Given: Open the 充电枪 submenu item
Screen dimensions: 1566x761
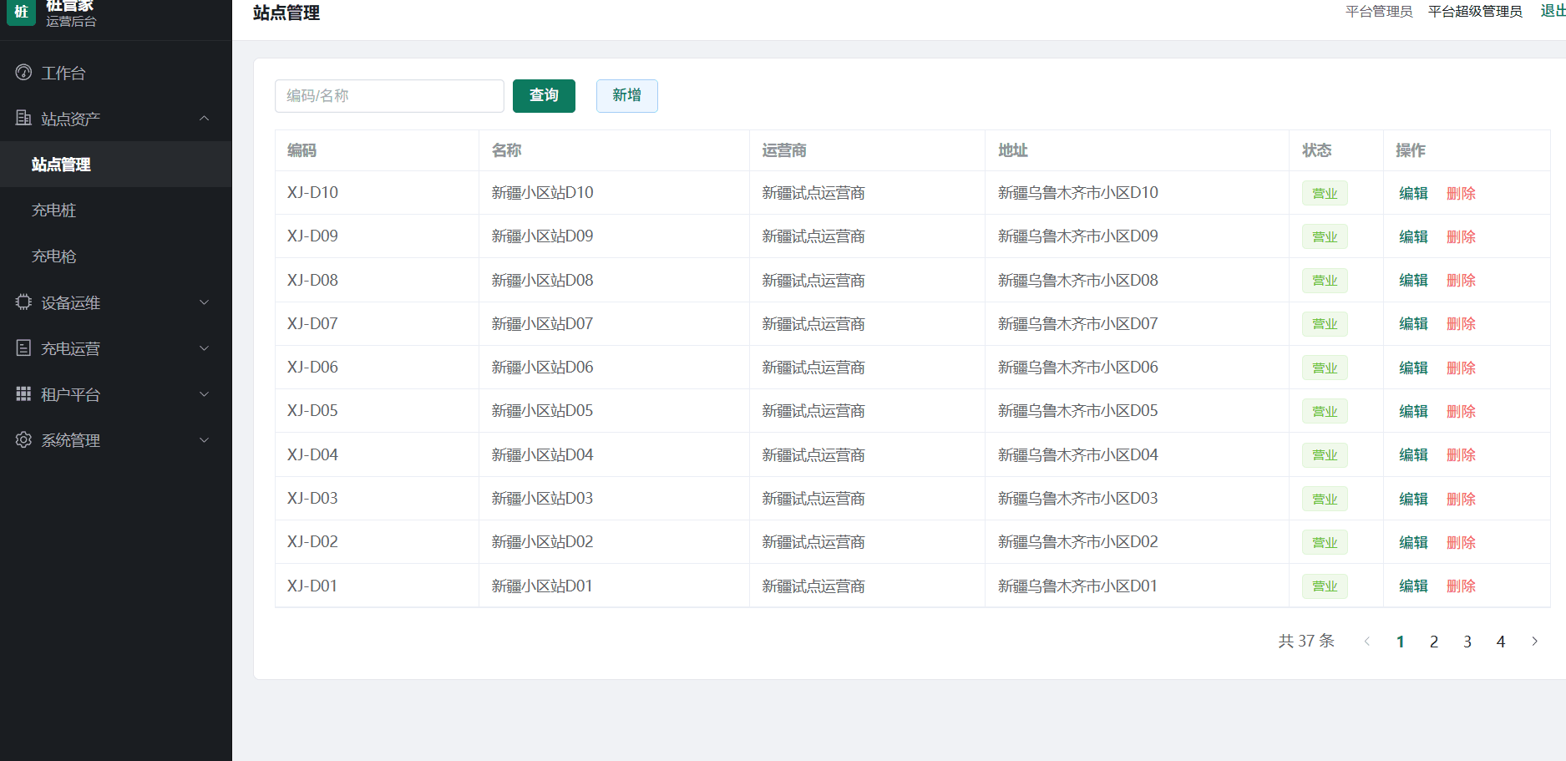Looking at the screenshot, I should click(x=116, y=256).
